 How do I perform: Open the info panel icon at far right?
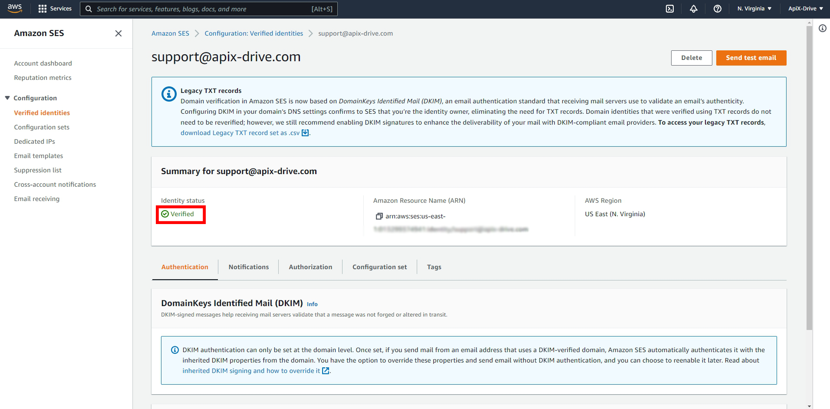[823, 28]
